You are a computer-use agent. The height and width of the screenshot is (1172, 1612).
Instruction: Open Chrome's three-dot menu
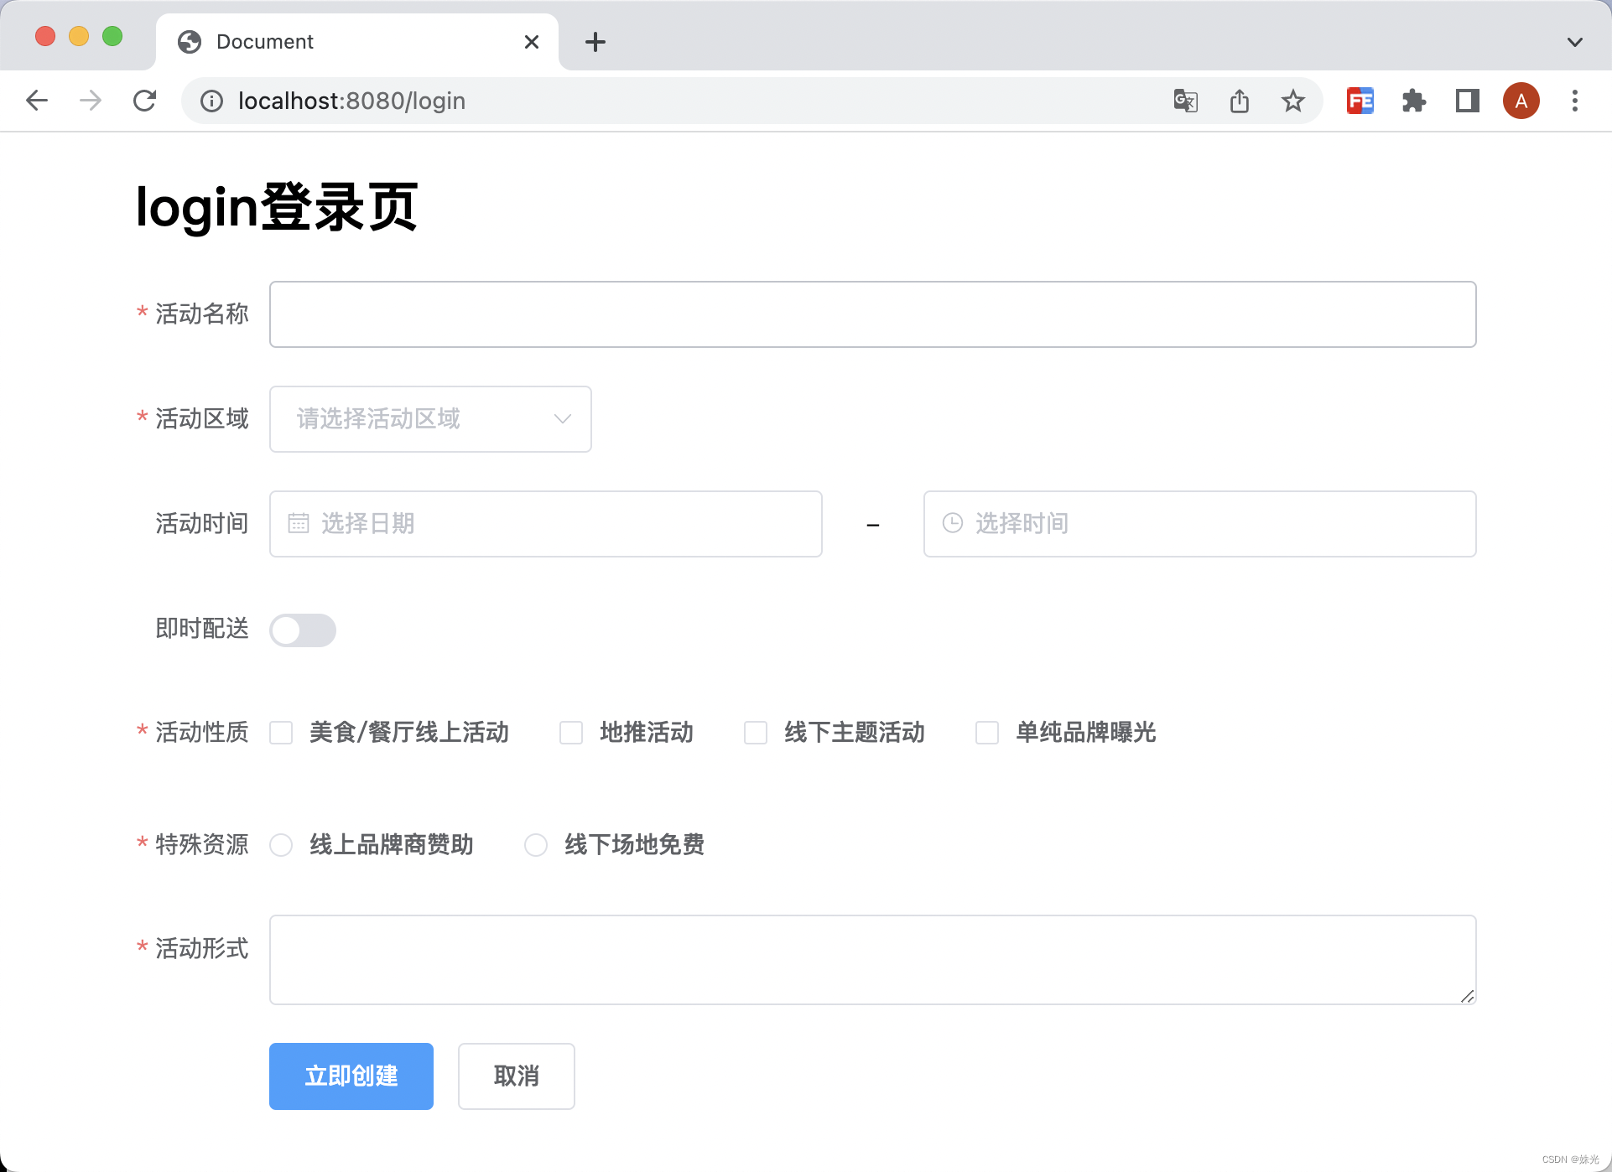coord(1574,101)
